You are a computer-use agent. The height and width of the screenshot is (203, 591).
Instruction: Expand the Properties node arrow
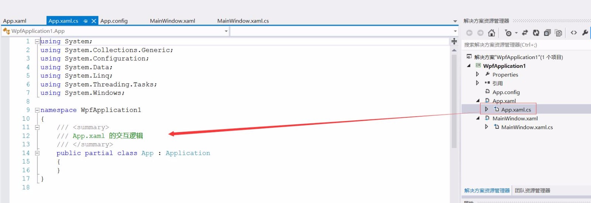point(477,74)
